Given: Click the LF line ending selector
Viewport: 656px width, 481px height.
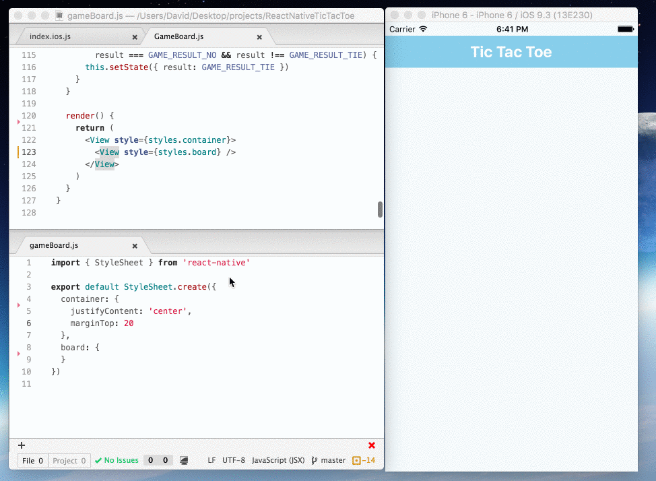Looking at the screenshot, I should click(211, 461).
